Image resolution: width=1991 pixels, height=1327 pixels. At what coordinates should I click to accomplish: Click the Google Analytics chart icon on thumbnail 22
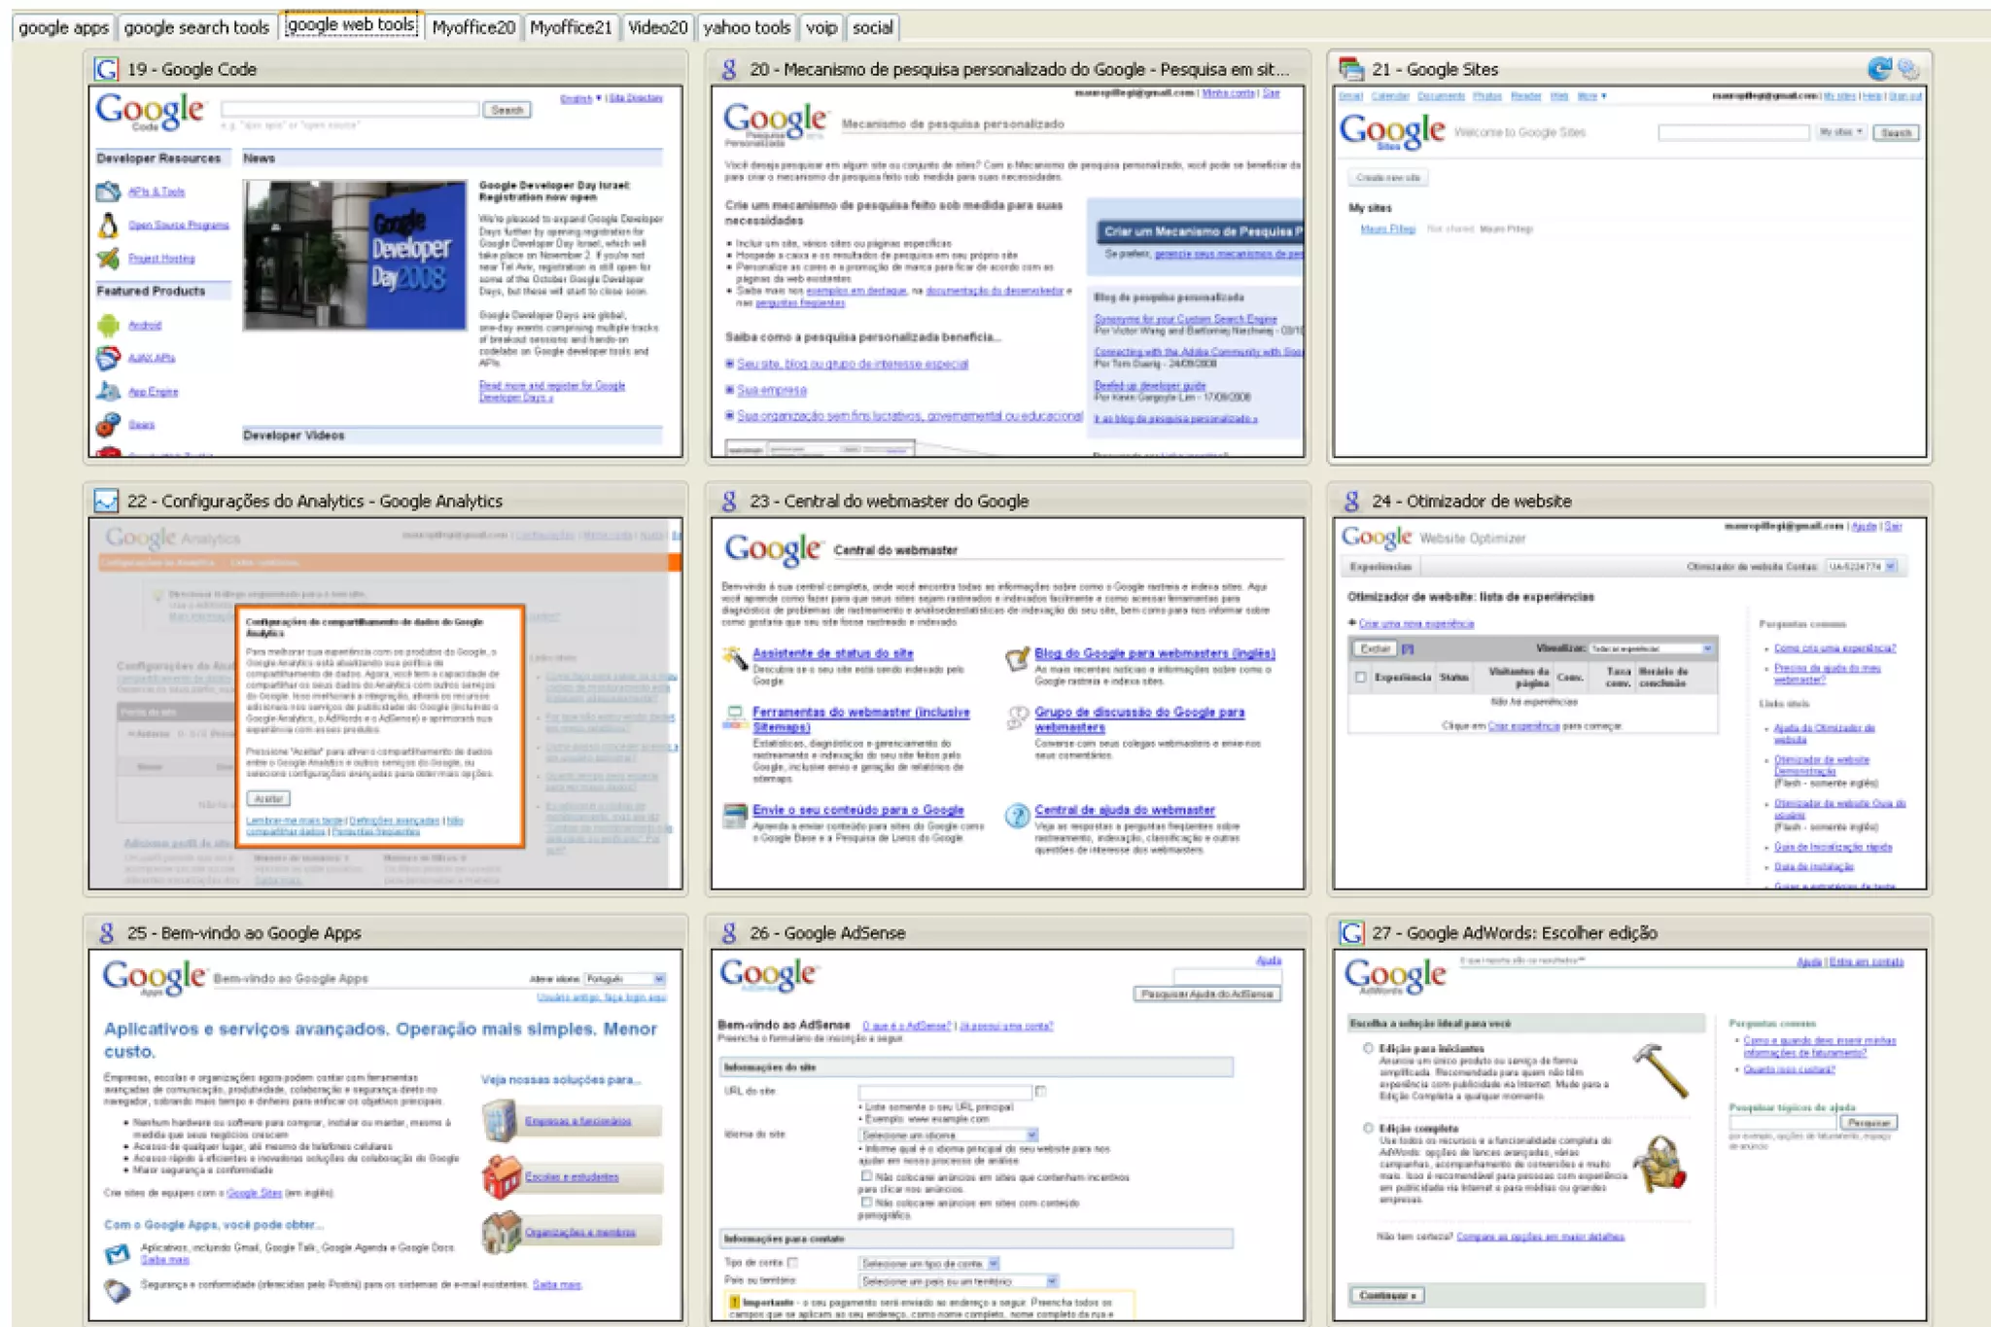tap(106, 501)
